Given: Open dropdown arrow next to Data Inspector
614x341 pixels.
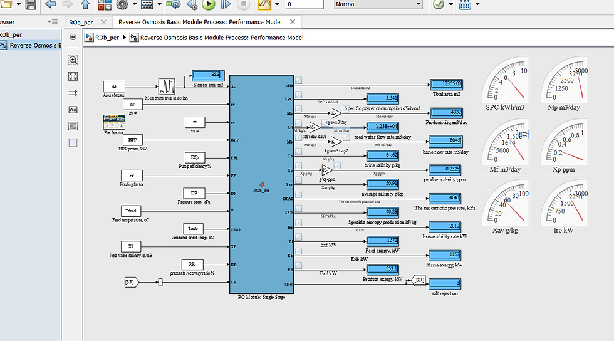Looking at the screenshot, I should point(277,4).
